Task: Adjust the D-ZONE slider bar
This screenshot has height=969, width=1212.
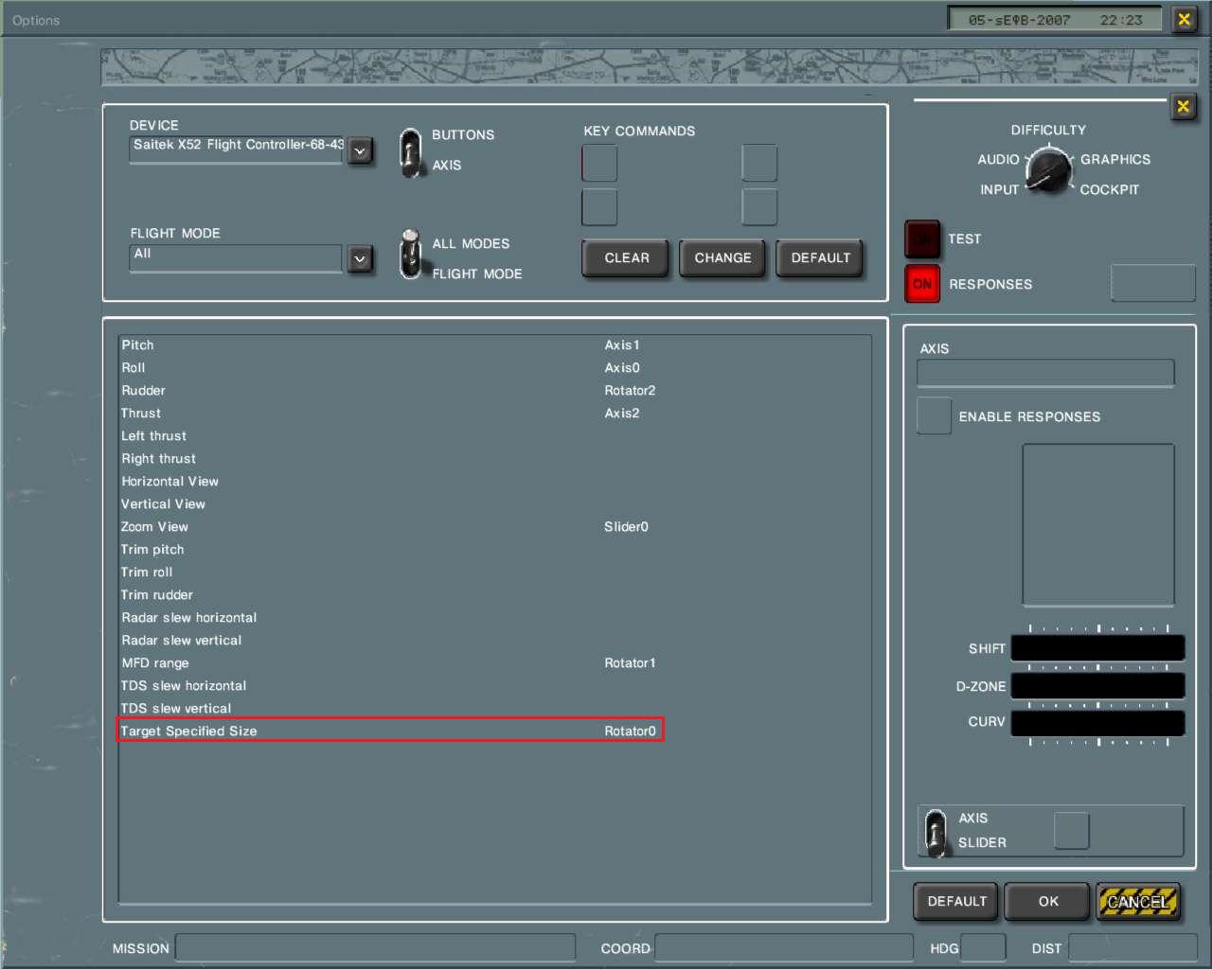Action: [1098, 686]
